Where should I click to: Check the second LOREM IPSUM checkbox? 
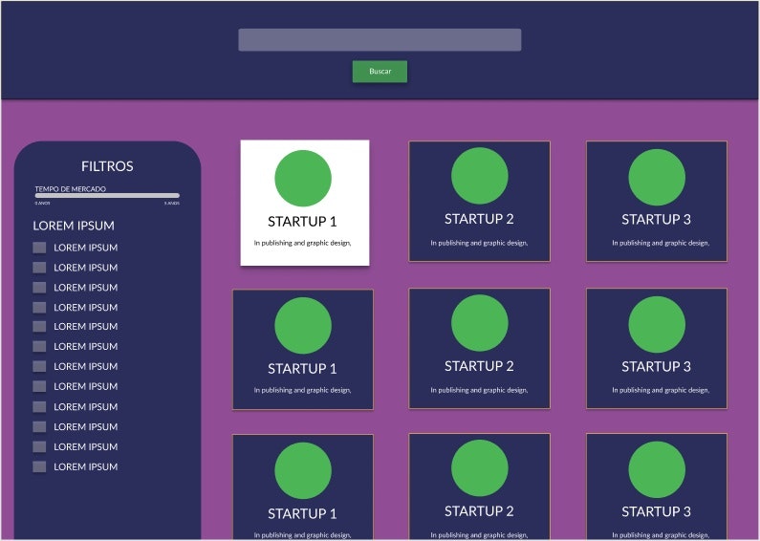coord(39,268)
